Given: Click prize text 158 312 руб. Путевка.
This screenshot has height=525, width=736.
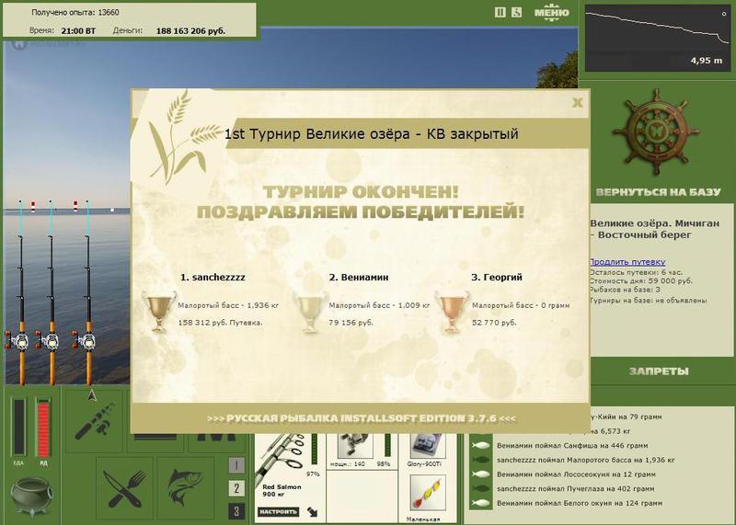Looking at the screenshot, I should click(x=220, y=323).
